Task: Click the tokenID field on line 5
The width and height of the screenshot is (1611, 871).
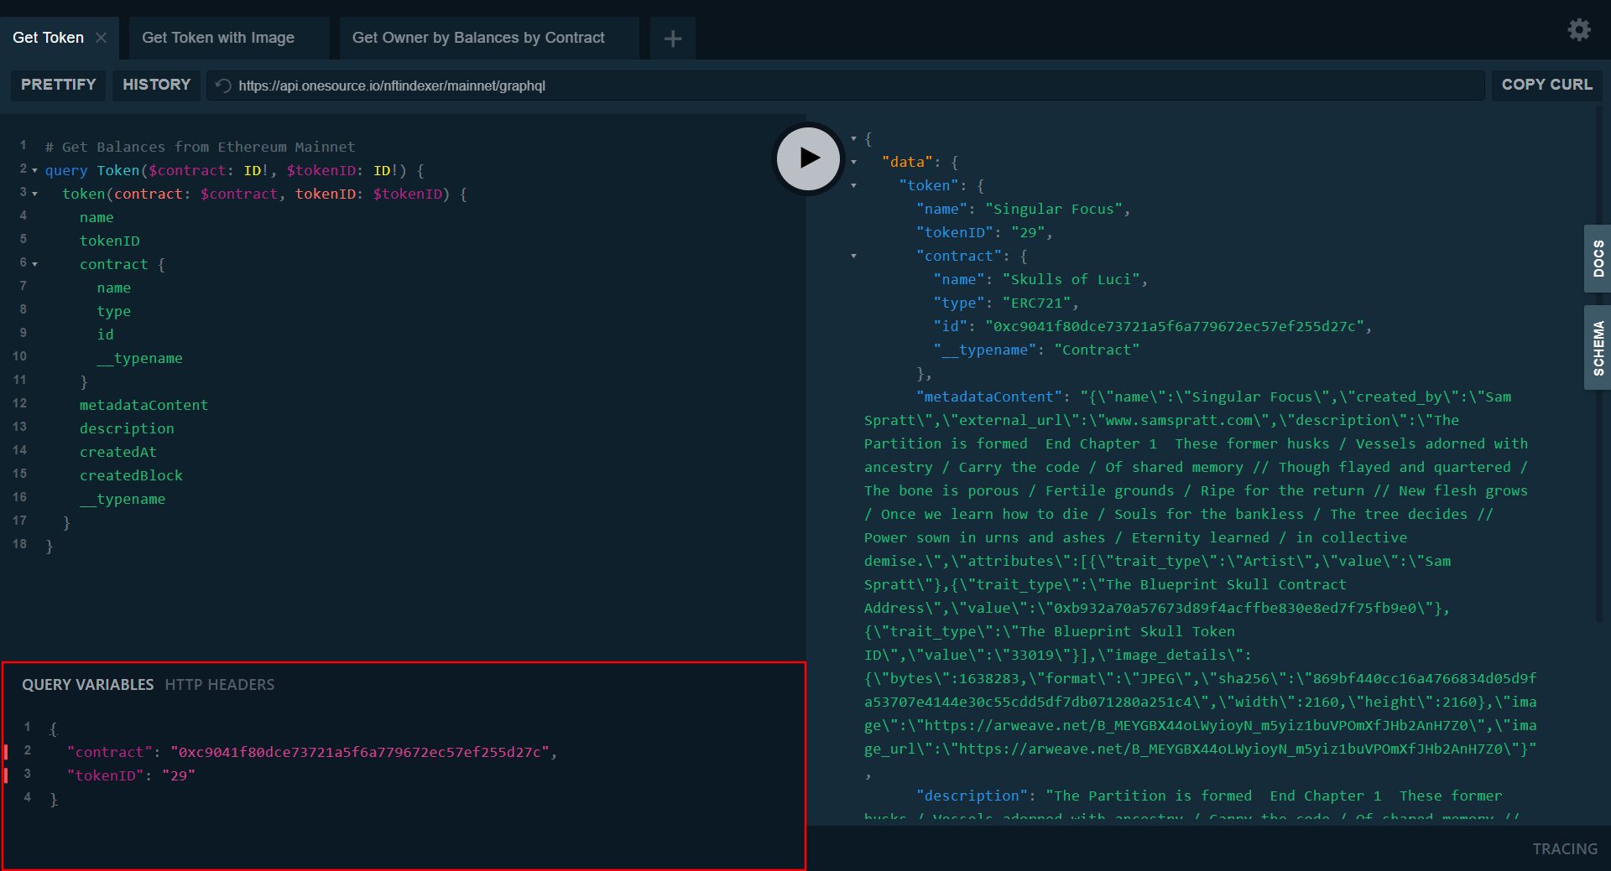Action: coord(110,241)
